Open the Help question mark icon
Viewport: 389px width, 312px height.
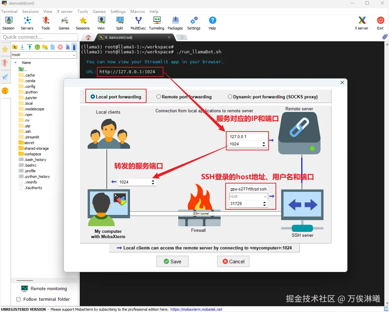(x=212, y=23)
